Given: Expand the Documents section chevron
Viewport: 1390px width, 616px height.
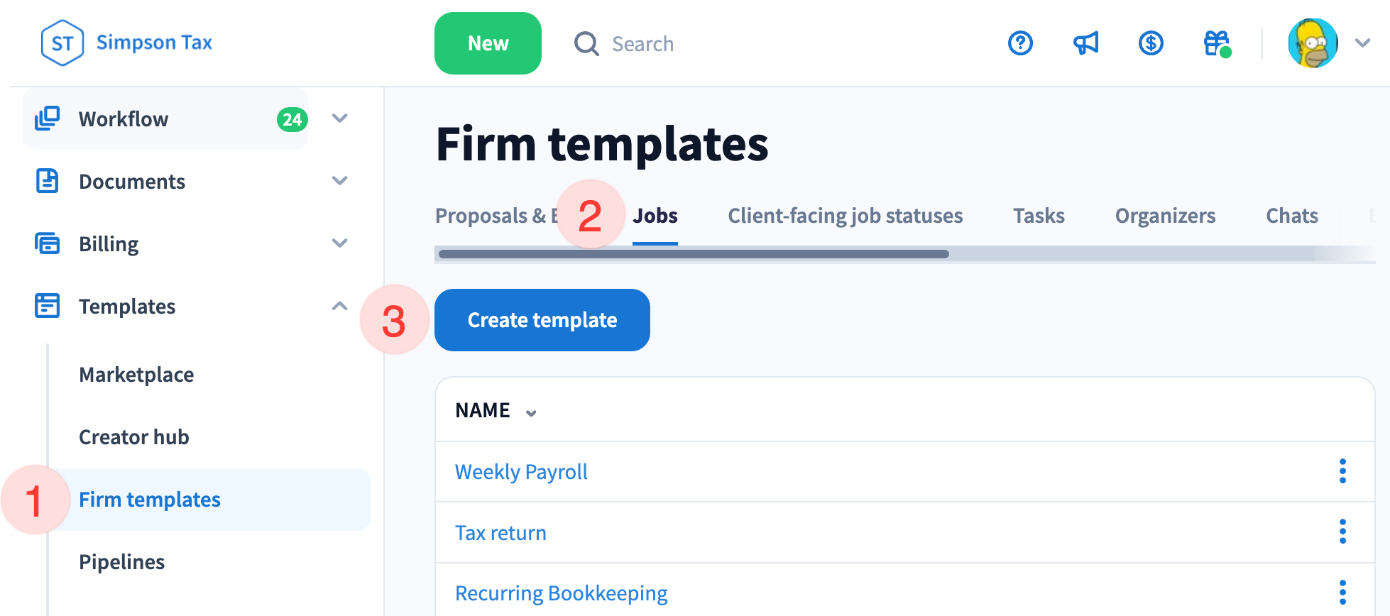Looking at the screenshot, I should [x=340, y=181].
